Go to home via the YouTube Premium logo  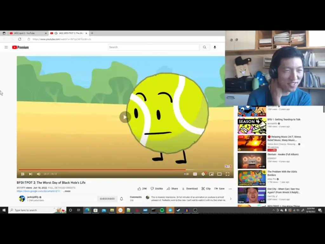tap(20, 47)
